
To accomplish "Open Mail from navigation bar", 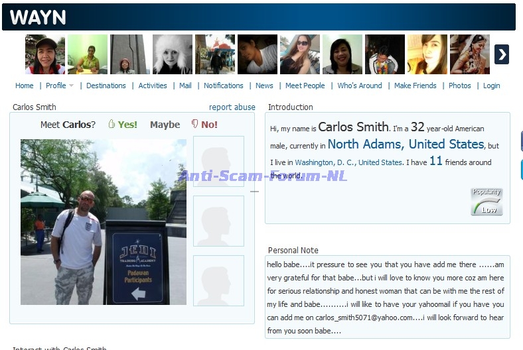I will point(185,86).
